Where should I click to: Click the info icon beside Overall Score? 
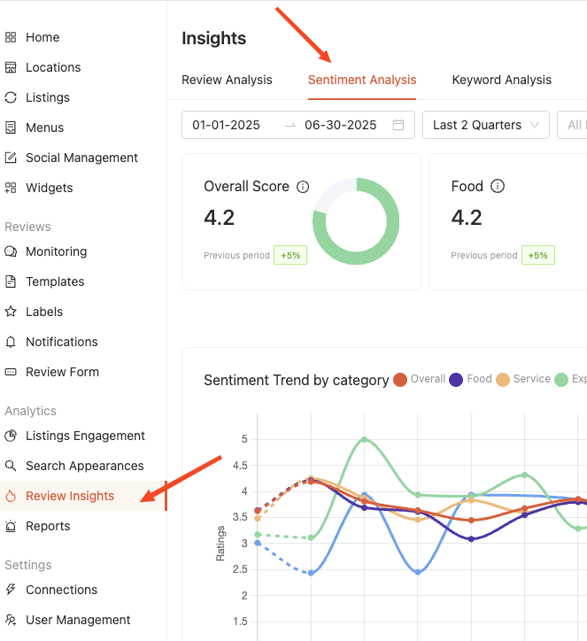click(303, 187)
